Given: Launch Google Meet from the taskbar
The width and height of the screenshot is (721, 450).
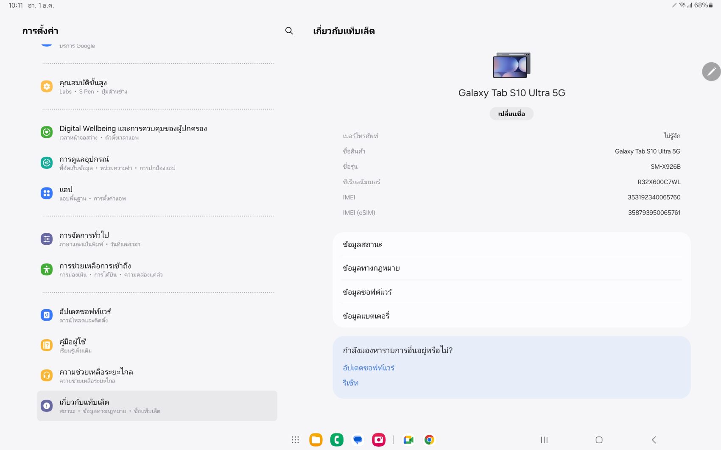Looking at the screenshot, I should click(408, 440).
